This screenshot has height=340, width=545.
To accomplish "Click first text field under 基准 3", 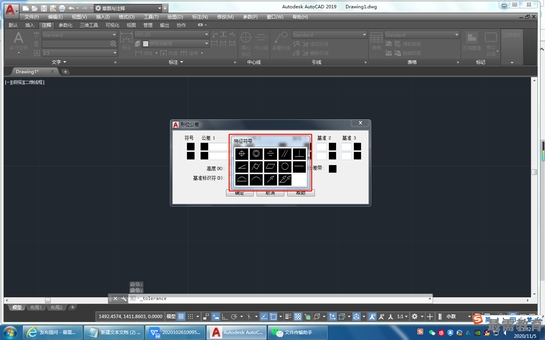I will [x=346, y=147].
